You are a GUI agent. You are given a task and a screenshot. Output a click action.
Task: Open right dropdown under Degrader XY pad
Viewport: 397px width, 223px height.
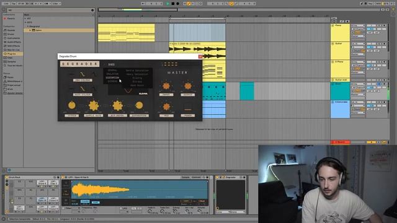pyautogui.click(x=238, y=212)
